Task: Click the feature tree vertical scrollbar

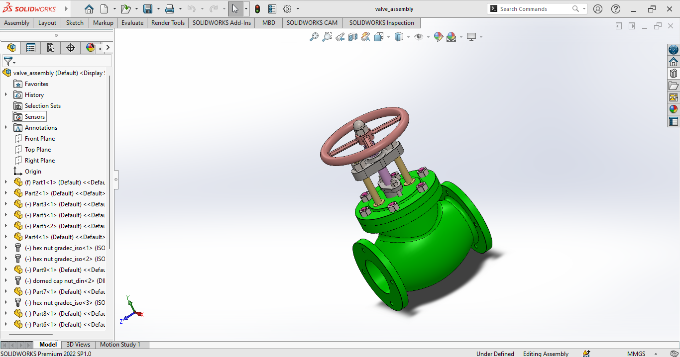Action: click(109, 162)
